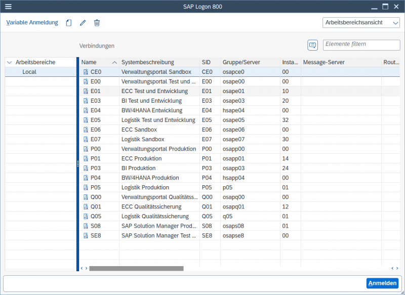Select 'Verwaltungsportal Produktion' description cell
This screenshot has width=405, height=295.
coord(158,149)
